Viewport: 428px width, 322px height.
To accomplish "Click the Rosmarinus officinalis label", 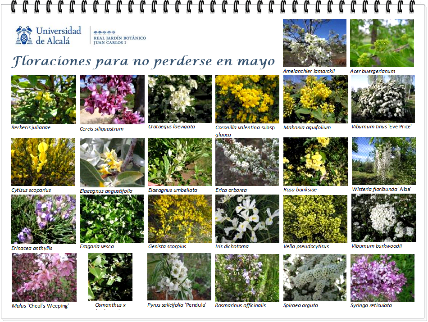I will tap(240, 305).
